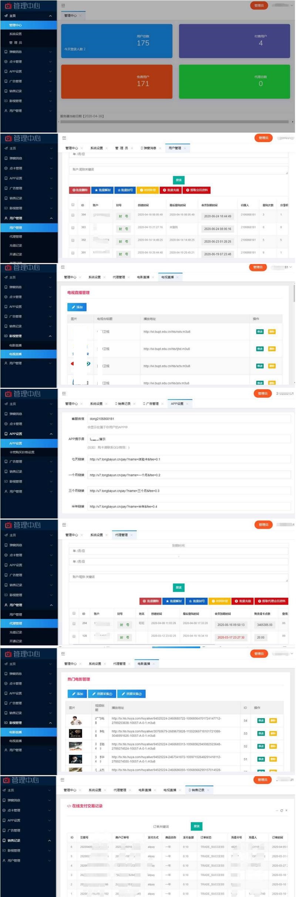This screenshot has height=897, width=296.
Task: Click the 提取代理会员资料 button
Action: pyautogui.click(x=271, y=601)
